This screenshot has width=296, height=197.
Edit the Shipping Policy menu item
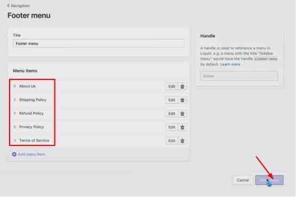172,100
